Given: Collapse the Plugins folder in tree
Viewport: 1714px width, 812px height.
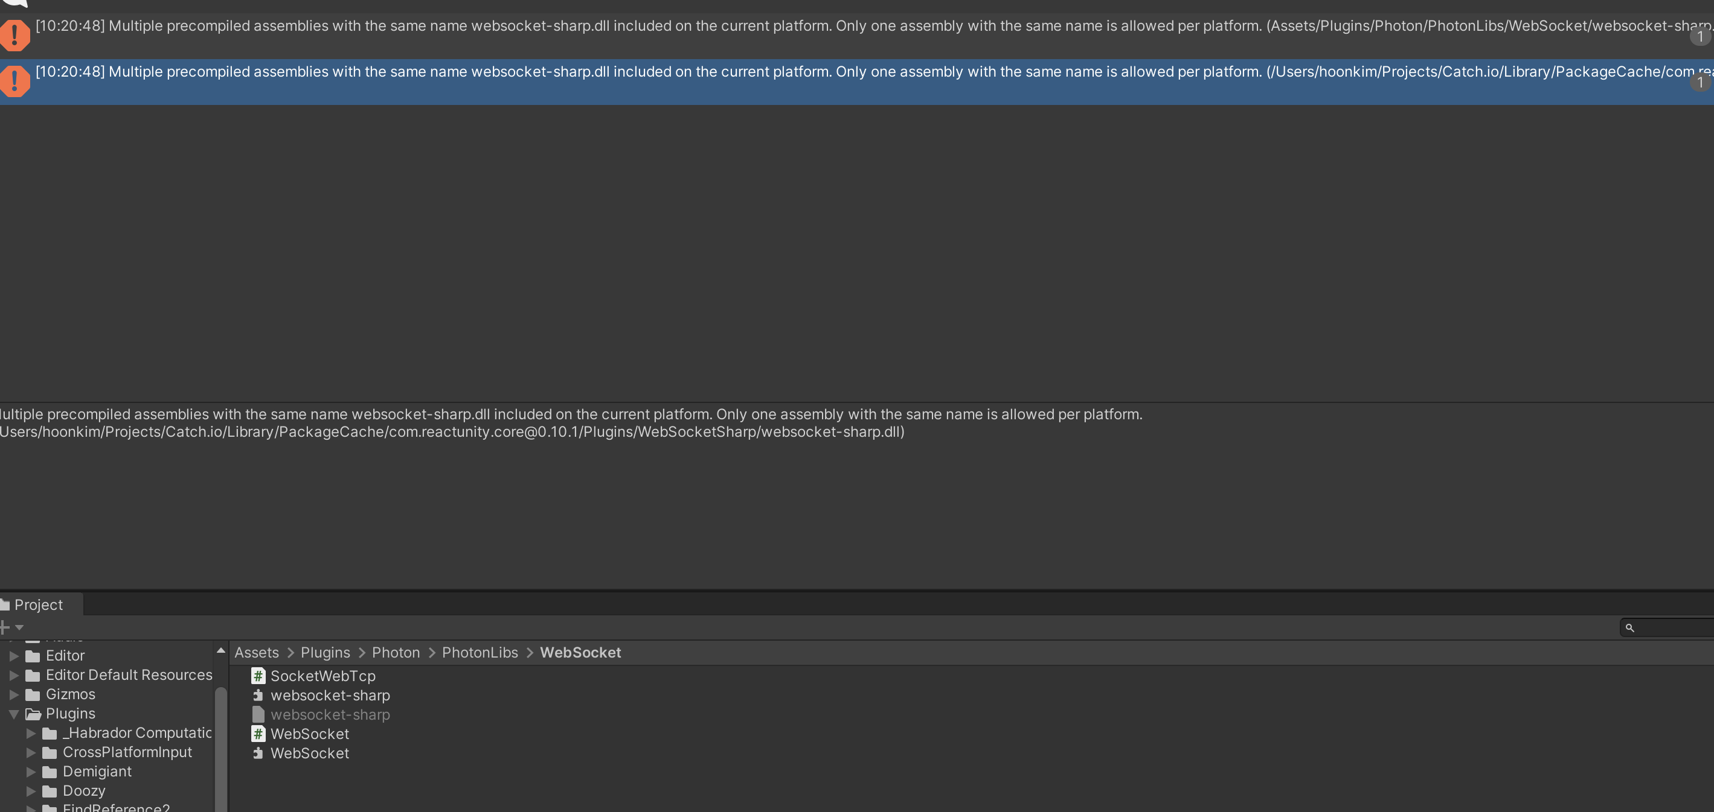Looking at the screenshot, I should tap(14, 714).
